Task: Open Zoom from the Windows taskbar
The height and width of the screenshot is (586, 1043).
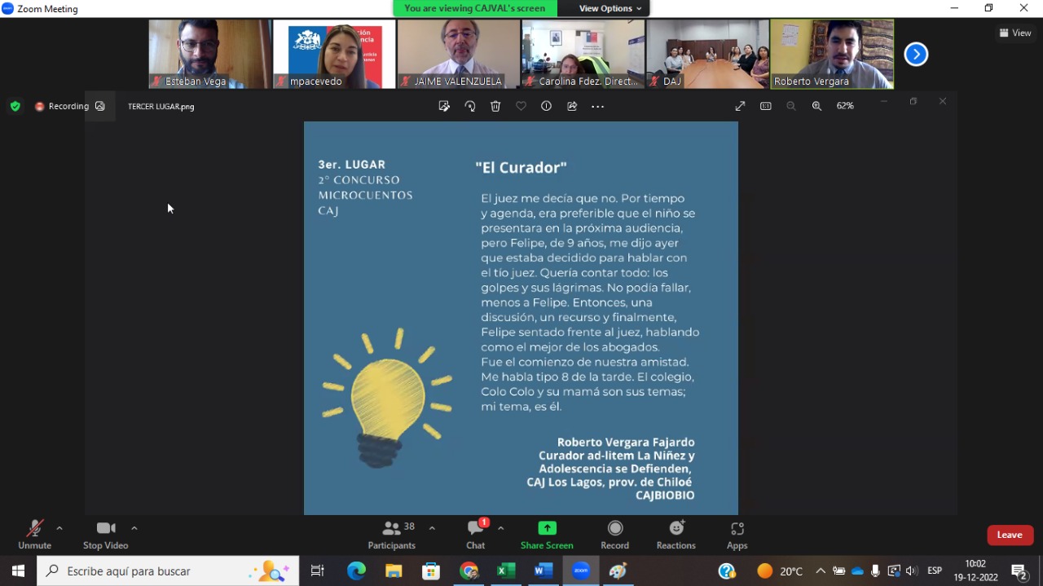Action: tap(581, 571)
